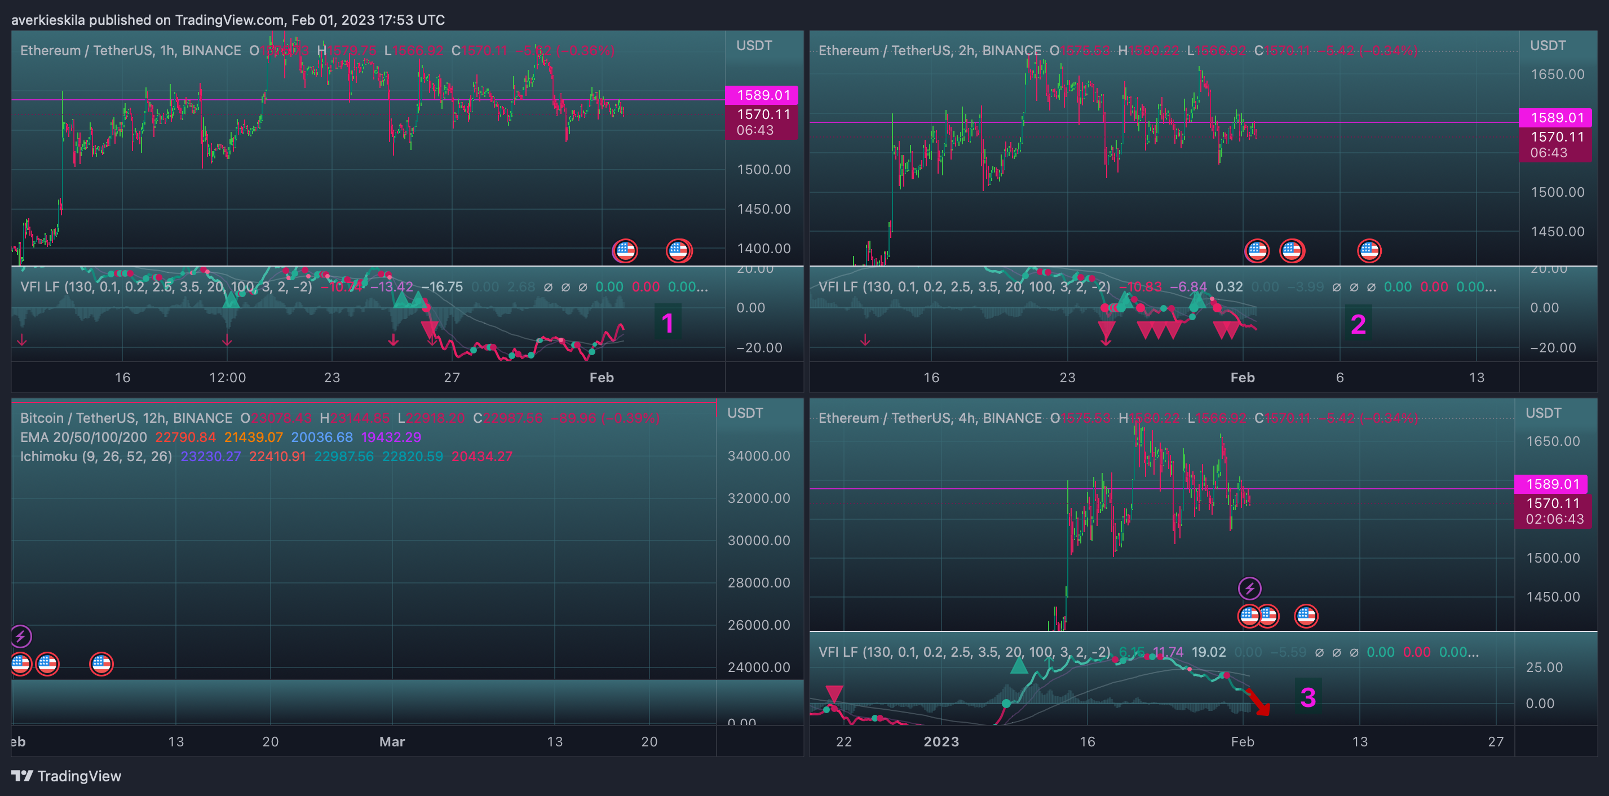Click the EMA value 22790.84 in the Bitcoin chart
The image size is (1609, 796).
coord(185,437)
